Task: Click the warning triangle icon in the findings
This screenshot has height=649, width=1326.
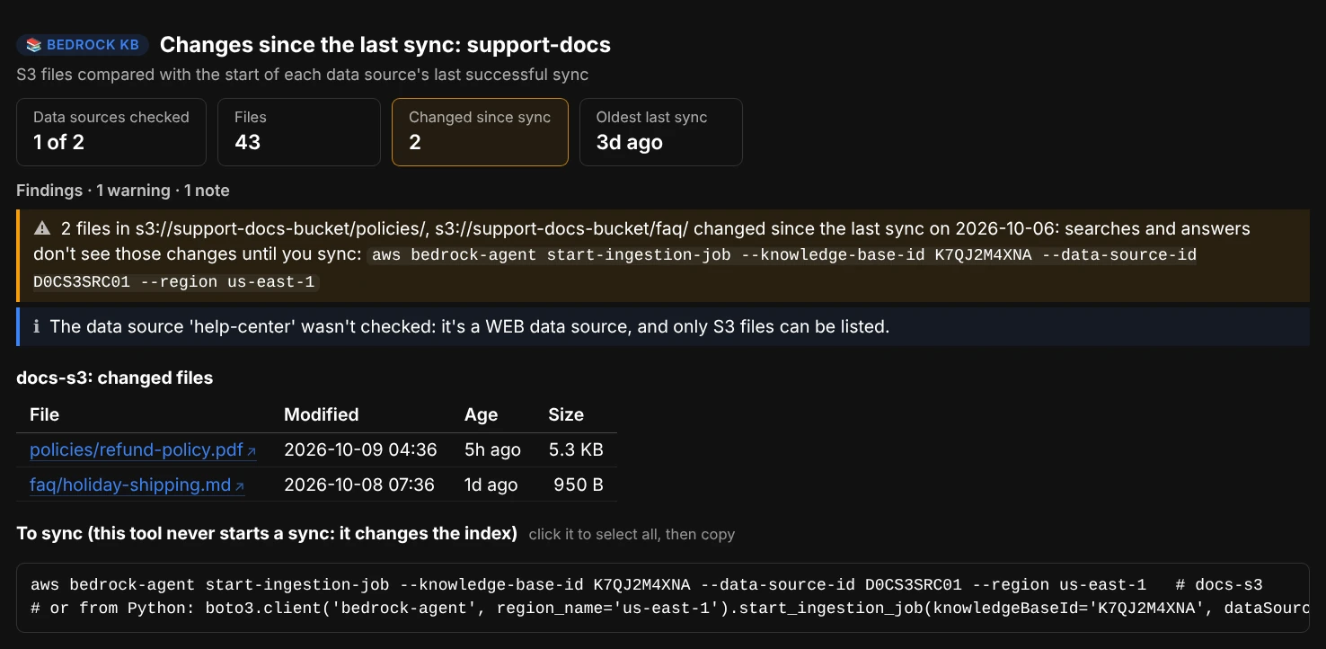Action: pos(42,229)
